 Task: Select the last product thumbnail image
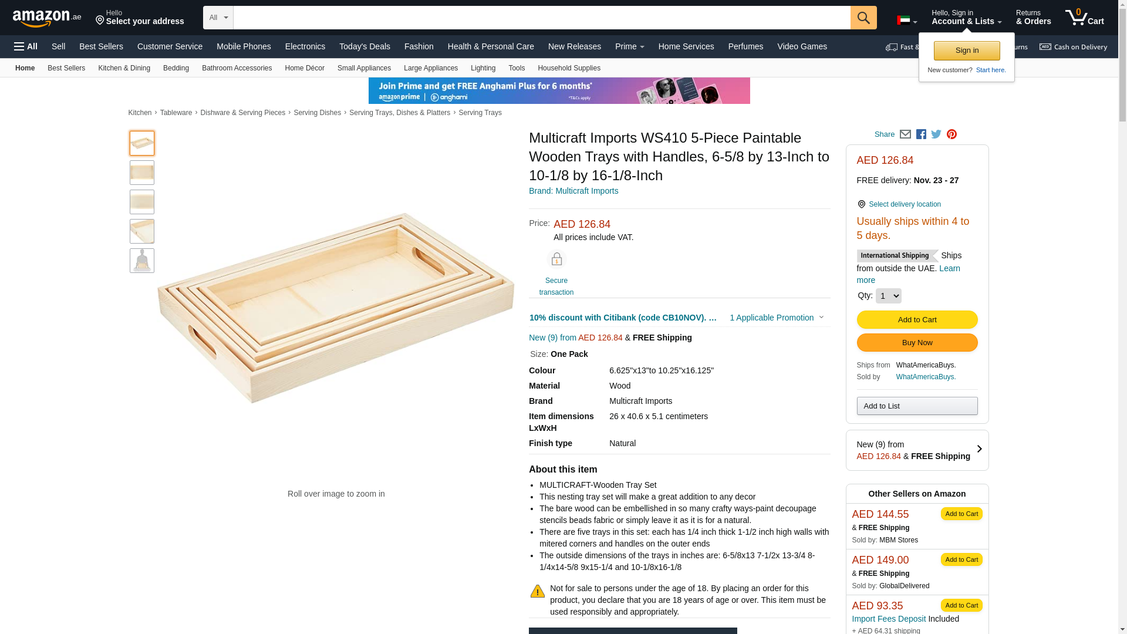[142, 261]
